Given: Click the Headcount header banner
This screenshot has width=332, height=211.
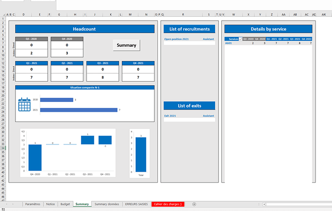Looking at the screenshot, I should click(85, 29).
